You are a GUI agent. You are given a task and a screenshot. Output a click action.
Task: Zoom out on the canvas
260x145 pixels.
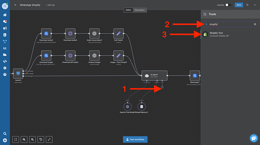32,139
